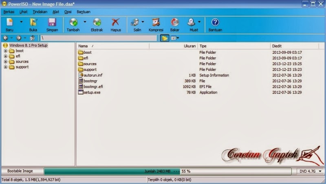The image size is (326, 184).
Task: Click the Bootable Image status label
Action: point(20,171)
